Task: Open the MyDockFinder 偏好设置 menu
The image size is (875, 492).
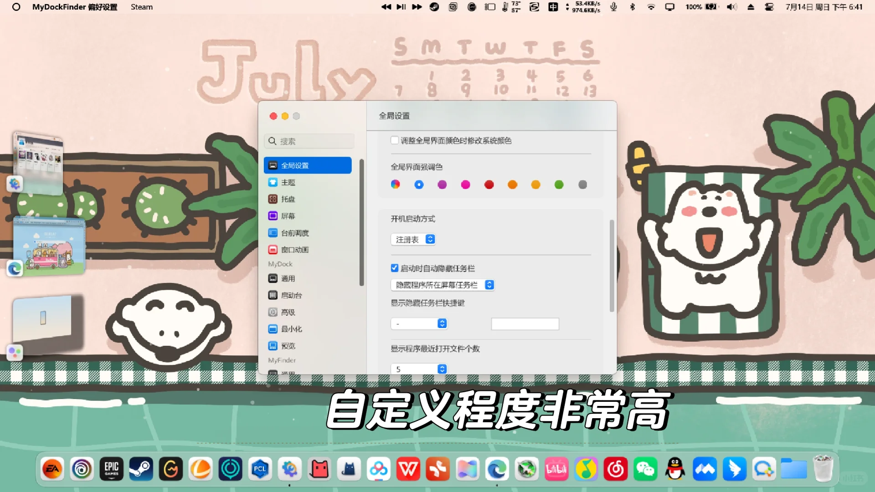Action: (74, 7)
